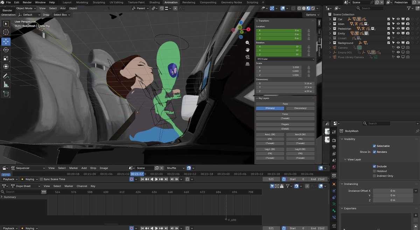
Task: Open the Render menu
Action: tap(27, 2)
